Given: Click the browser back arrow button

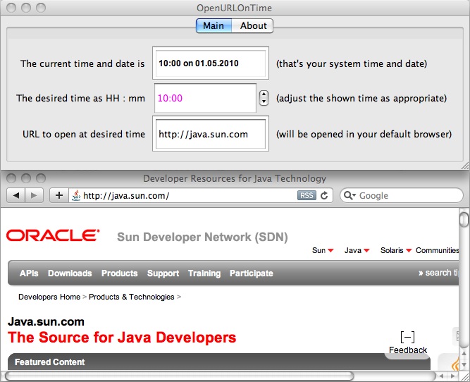Looking at the screenshot, I should [16, 195].
